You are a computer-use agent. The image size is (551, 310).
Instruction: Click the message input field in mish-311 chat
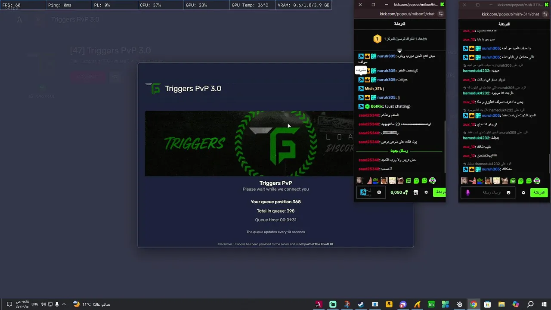pyautogui.click(x=487, y=192)
